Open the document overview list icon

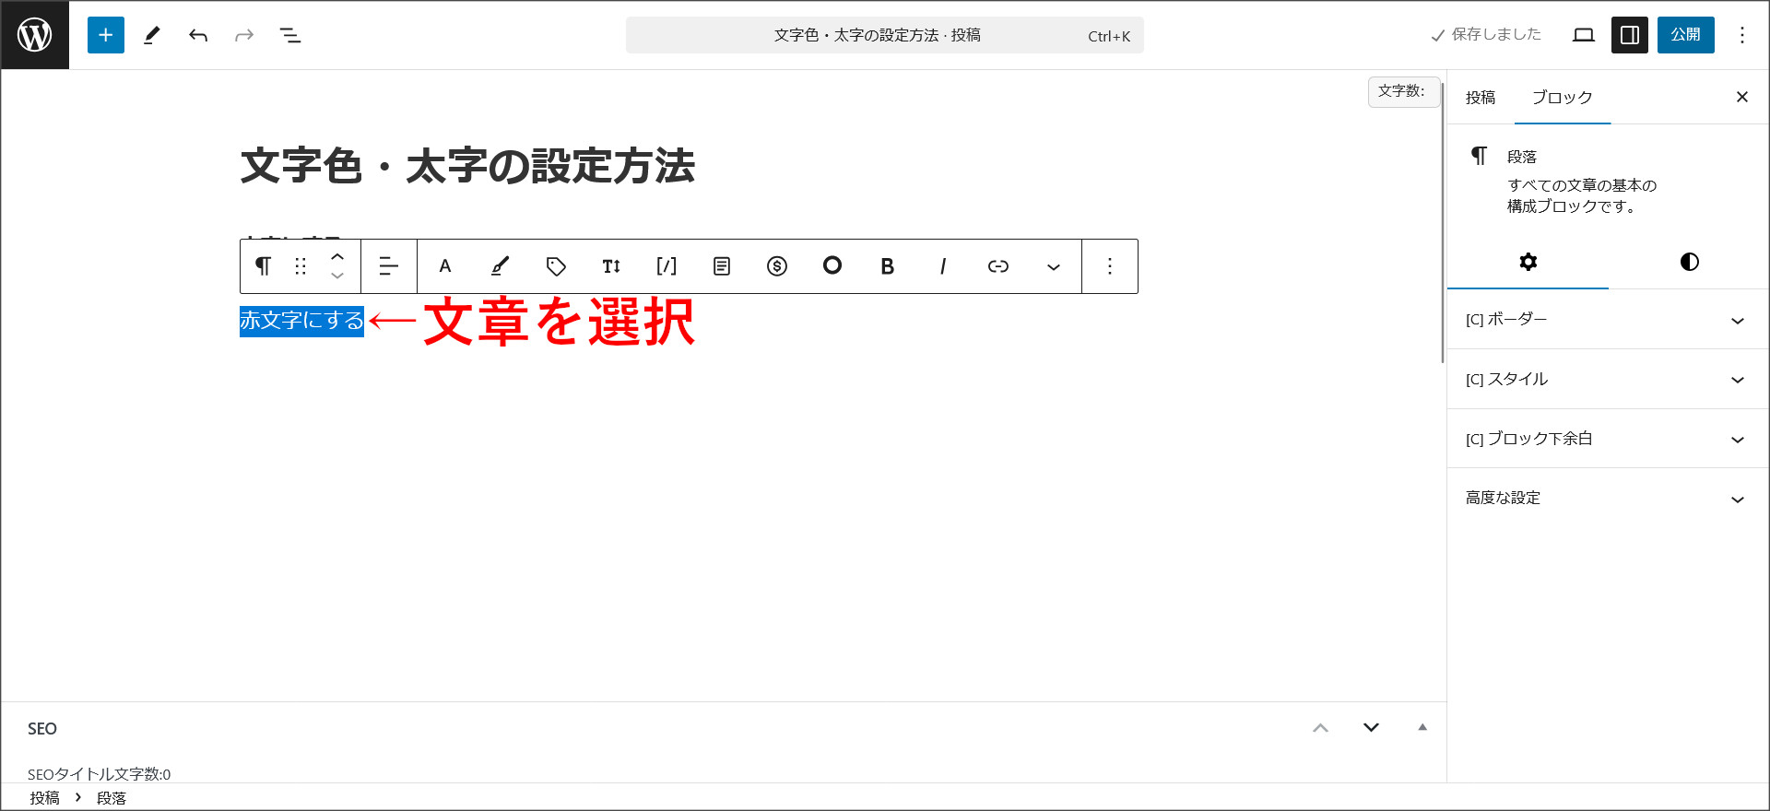290,35
